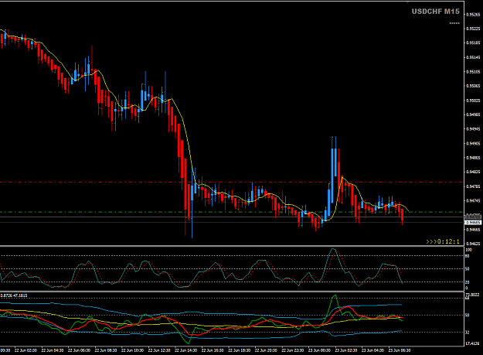The width and height of the screenshot is (483, 355).
Task: Select the 0.94745 price scale label
Action: [x=474, y=200]
